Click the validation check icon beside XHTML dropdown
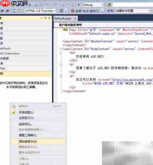Viewport: 153px width, 165px height. pyautogui.click(x=61, y=11)
